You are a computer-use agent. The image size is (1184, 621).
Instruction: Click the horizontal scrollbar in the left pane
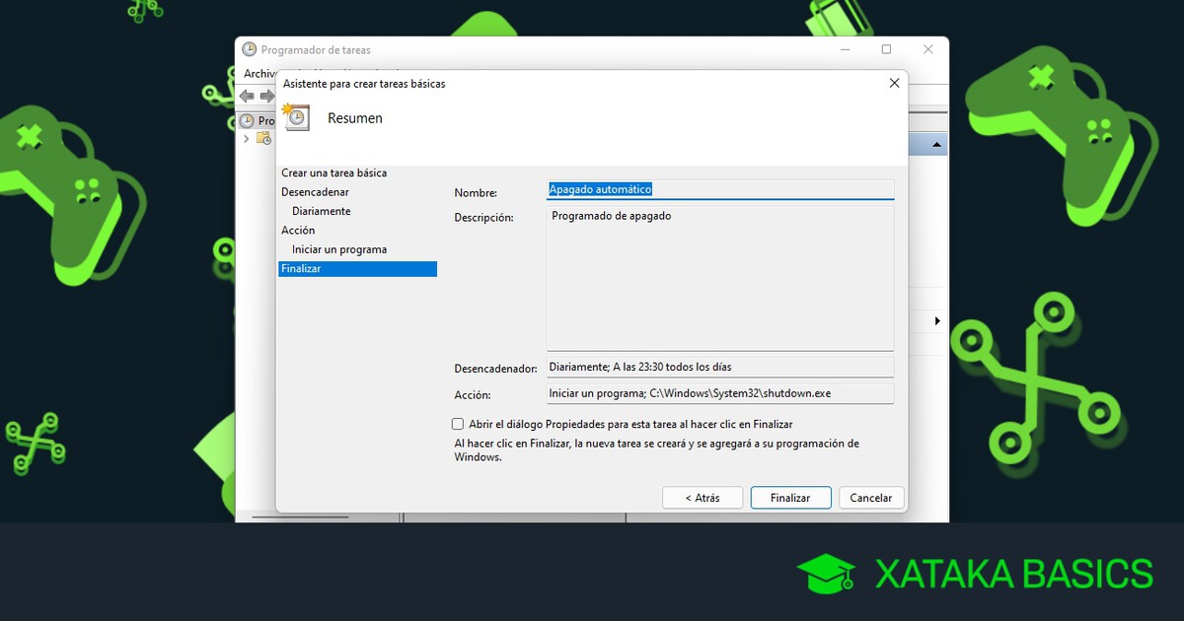300,517
